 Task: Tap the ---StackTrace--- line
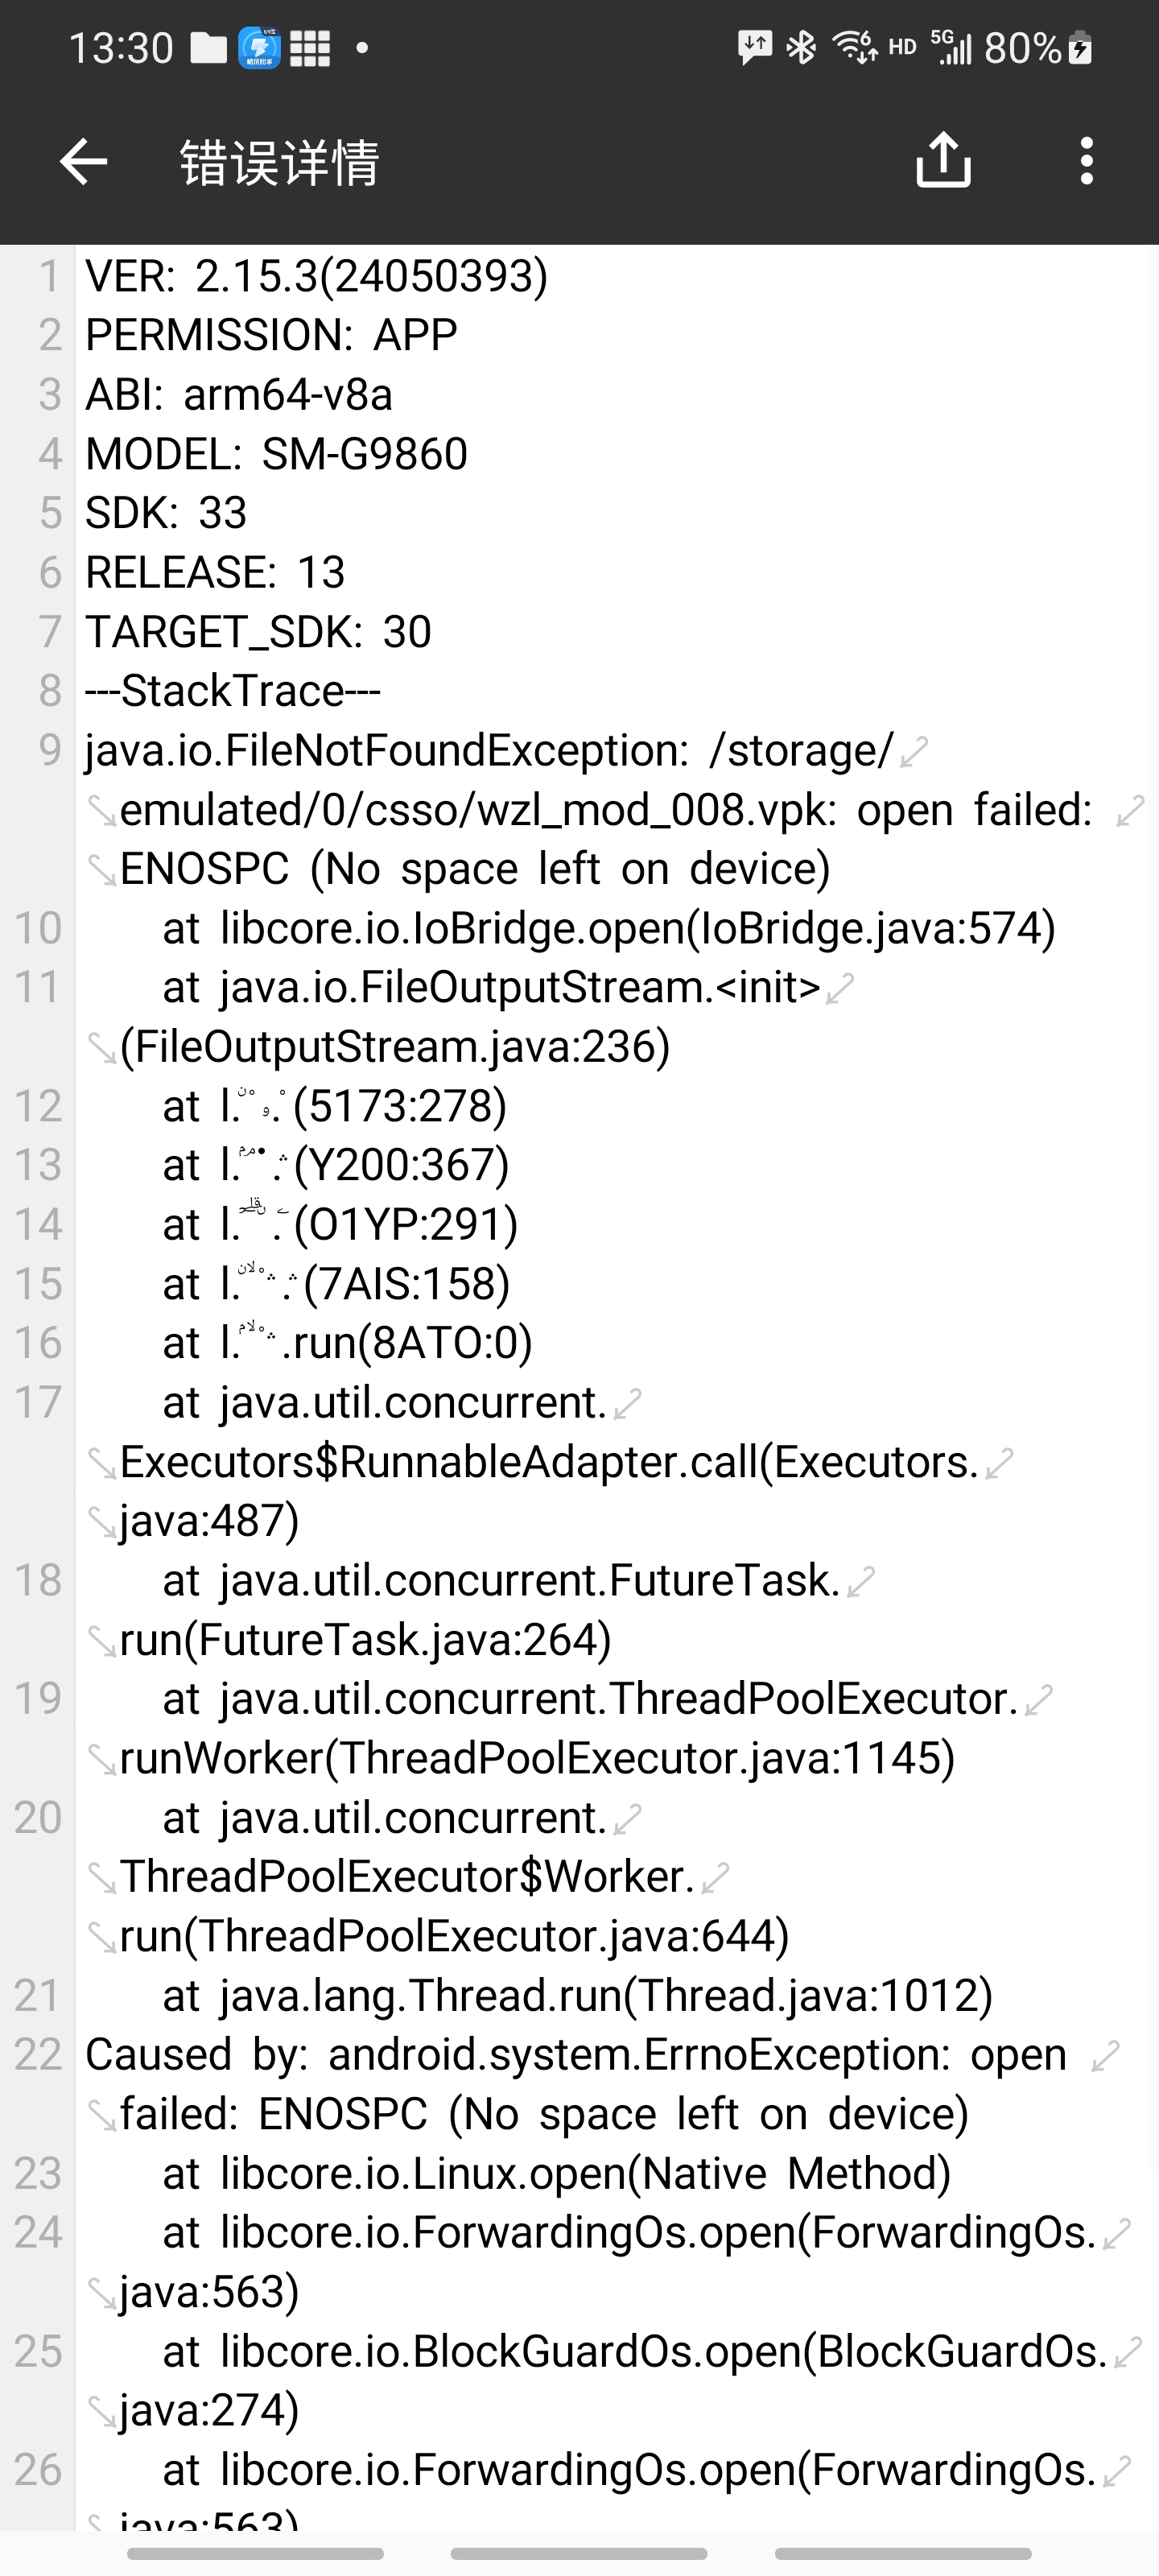pyautogui.click(x=233, y=691)
